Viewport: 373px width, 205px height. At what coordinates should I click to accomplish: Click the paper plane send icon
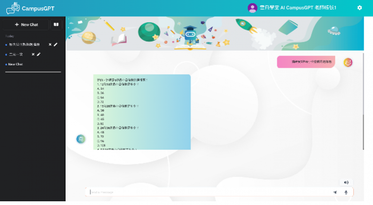tap(335, 192)
